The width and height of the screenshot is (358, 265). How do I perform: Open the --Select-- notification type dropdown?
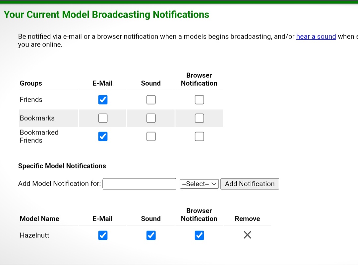pyautogui.click(x=199, y=184)
